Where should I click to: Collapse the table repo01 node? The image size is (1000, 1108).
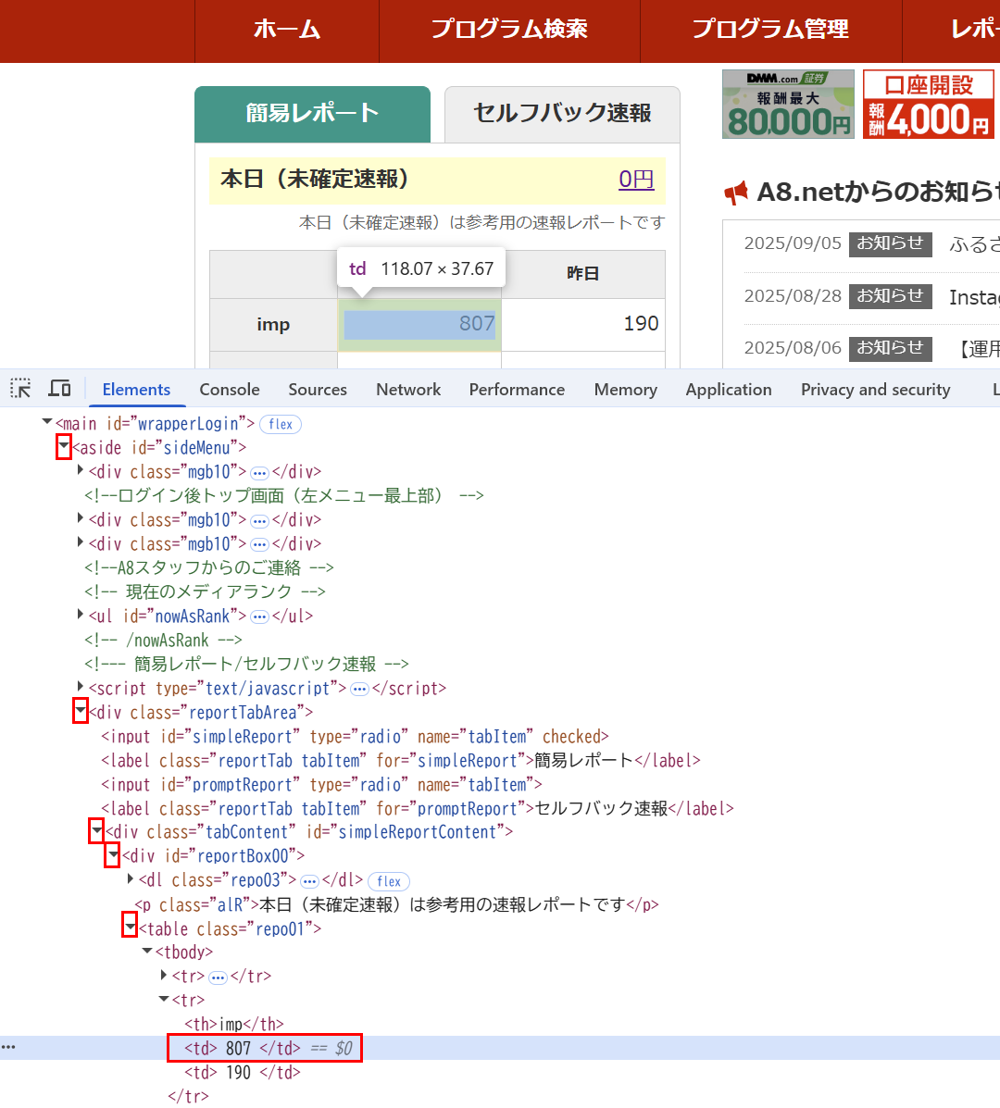pos(130,927)
